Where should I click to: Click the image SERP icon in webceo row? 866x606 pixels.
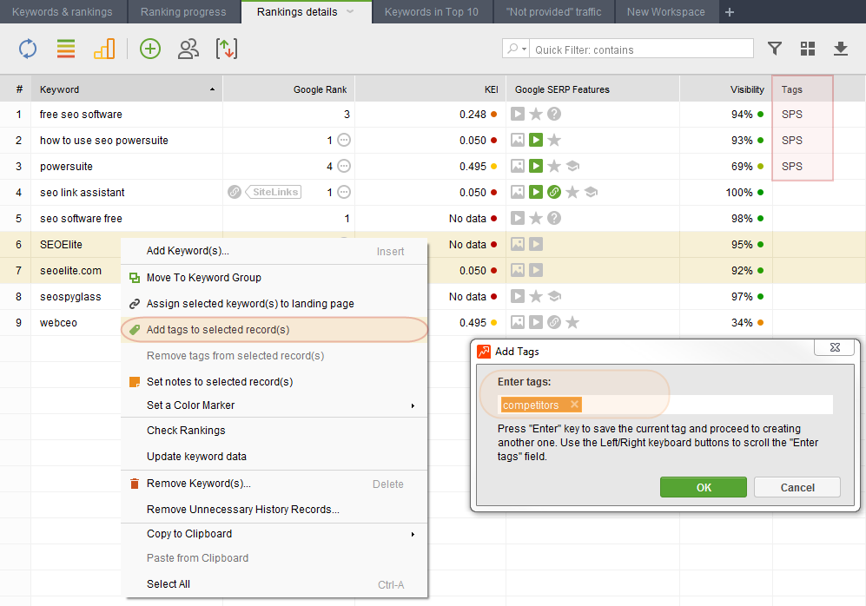(x=518, y=322)
